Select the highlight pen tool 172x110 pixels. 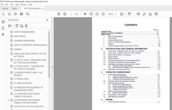[144, 14]
